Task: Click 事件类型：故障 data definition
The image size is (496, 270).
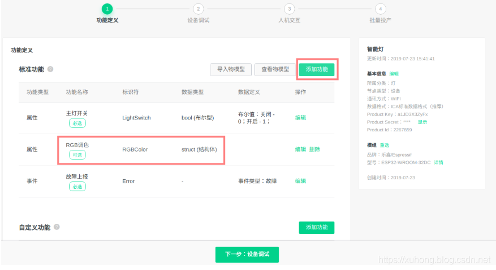Action: [x=257, y=181]
